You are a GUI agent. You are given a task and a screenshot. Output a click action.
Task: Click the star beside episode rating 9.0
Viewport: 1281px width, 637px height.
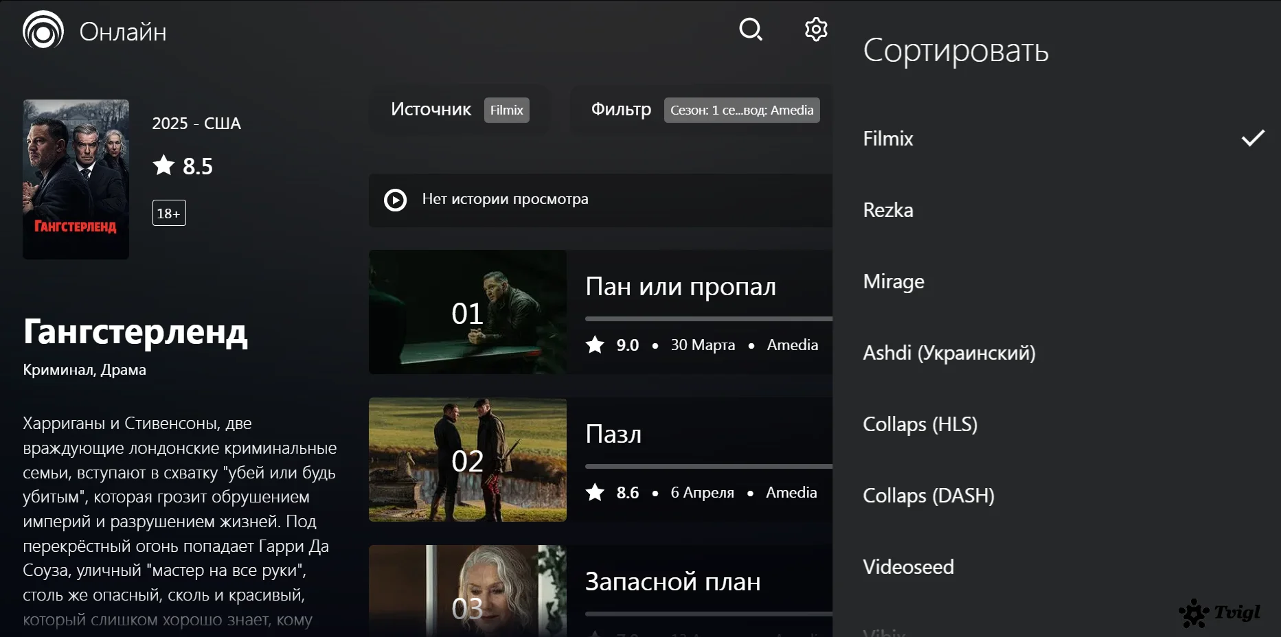click(595, 345)
